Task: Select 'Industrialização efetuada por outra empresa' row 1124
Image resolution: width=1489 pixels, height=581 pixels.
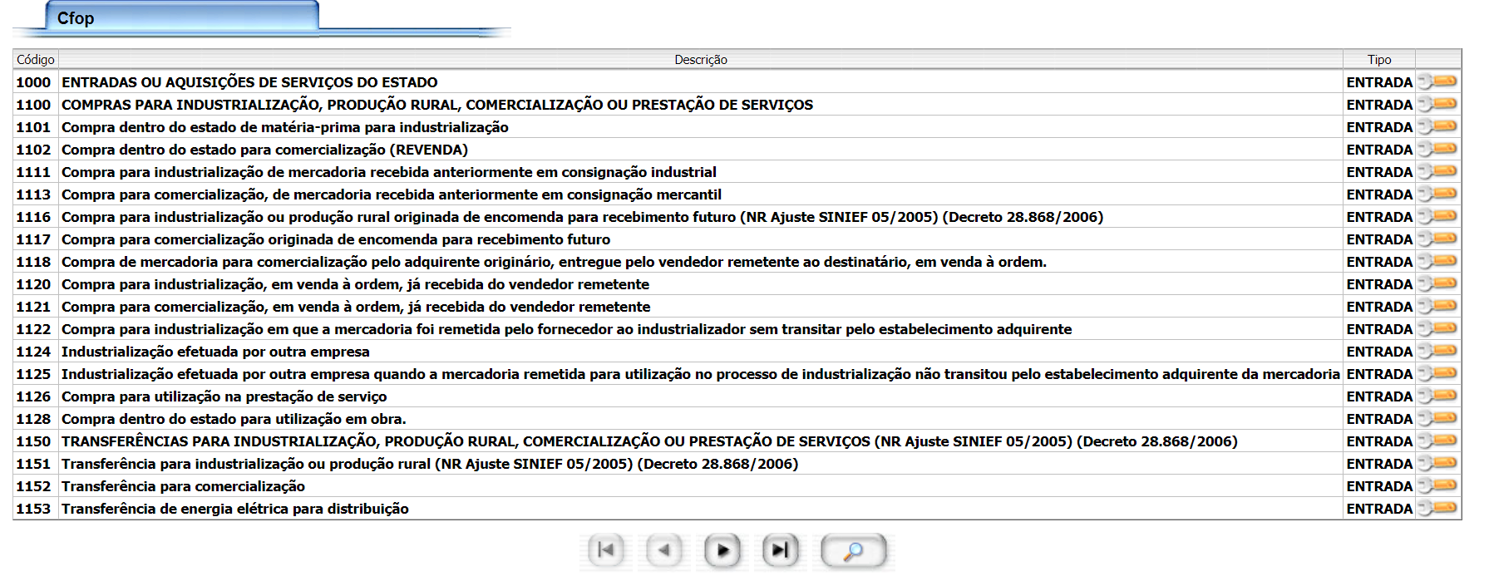Action: [x=215, y=352]
